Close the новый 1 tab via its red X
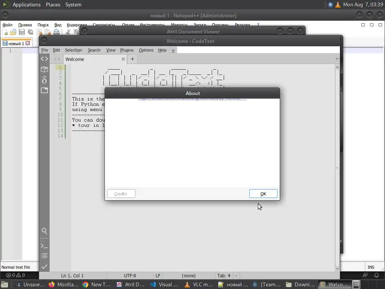The height and width of the screenshot is (289, 385). (x=28, y=43)
